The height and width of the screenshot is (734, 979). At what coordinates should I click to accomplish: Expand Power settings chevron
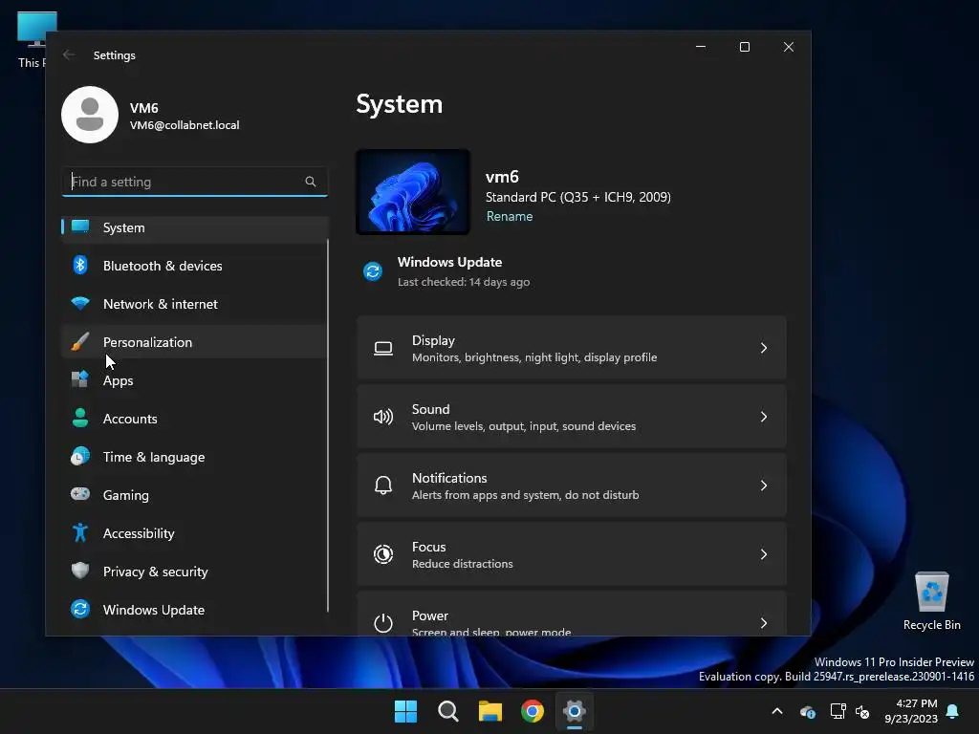(764, 623)
